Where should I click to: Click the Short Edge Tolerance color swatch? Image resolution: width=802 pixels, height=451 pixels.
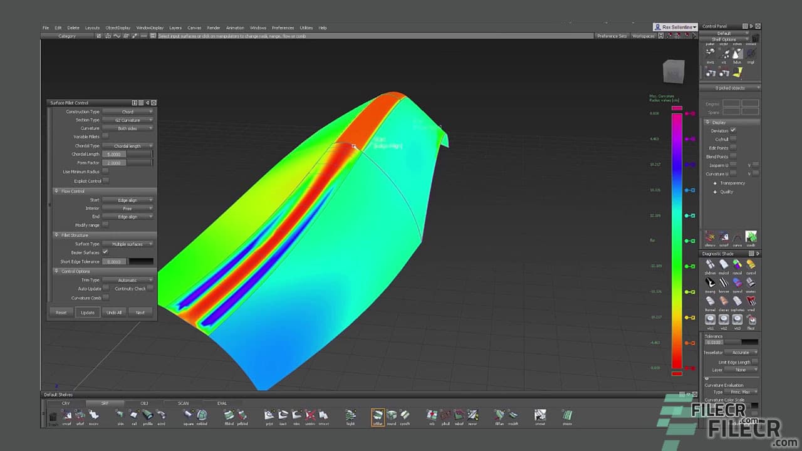point(140,261)
